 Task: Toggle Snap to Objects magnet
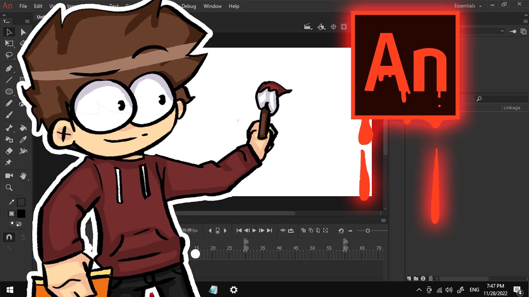coord(9,237)
